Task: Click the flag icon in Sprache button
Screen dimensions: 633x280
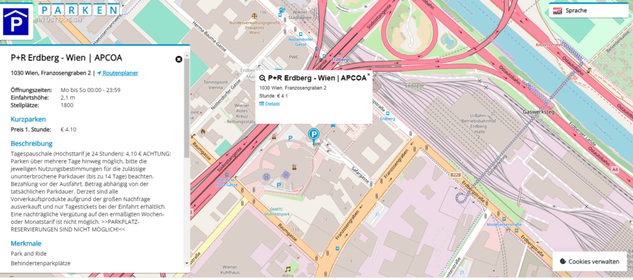Action: tap(558, 11)
